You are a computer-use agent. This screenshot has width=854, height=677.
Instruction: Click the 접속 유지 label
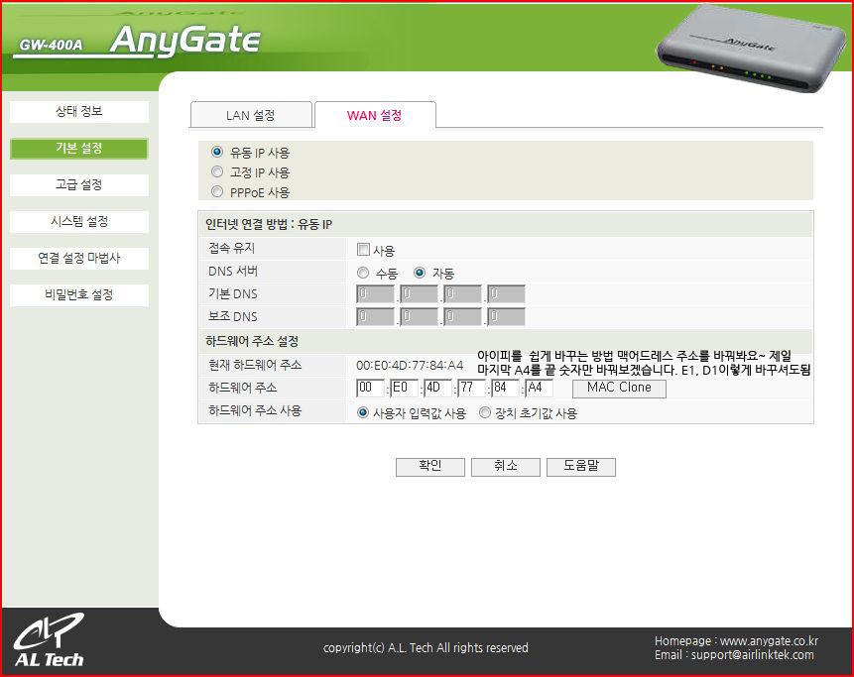[231, 248]
